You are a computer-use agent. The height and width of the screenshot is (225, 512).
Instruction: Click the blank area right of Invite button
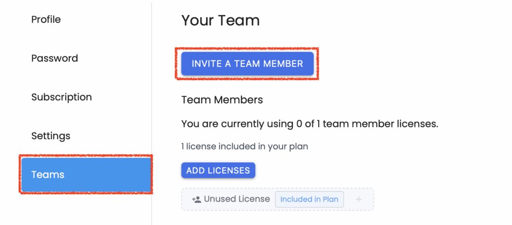click(410, 64)
